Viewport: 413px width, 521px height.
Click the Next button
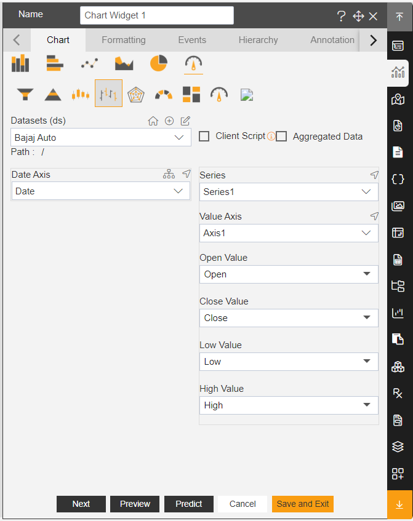[81, 504]
